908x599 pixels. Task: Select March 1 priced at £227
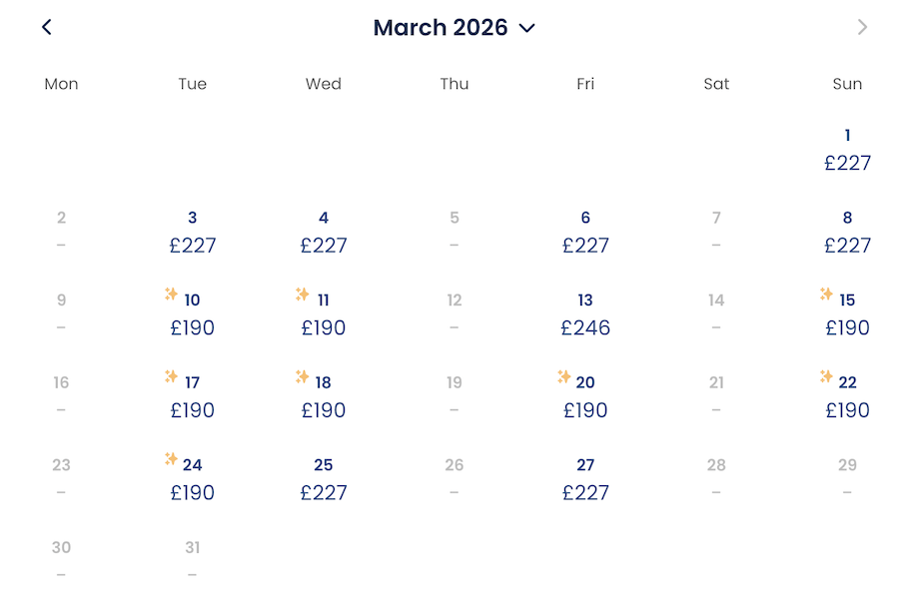click(x=847, y=151)
